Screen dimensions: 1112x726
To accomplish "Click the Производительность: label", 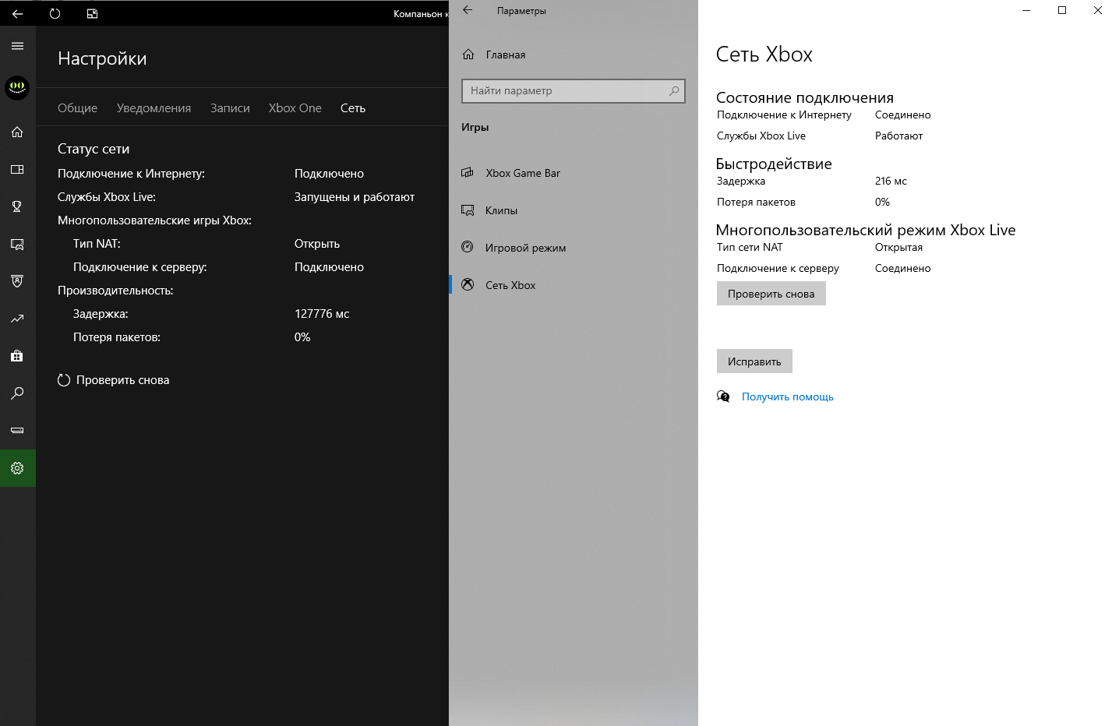I will coord(115,291).
